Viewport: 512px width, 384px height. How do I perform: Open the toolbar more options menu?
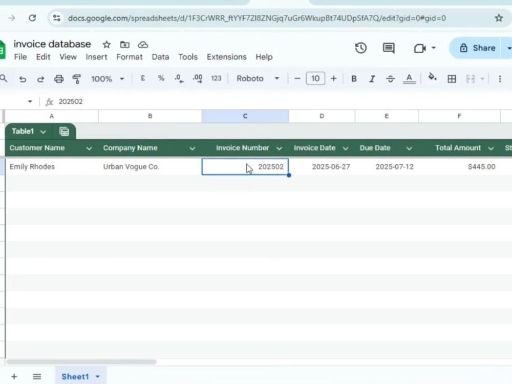click(500, 79)
